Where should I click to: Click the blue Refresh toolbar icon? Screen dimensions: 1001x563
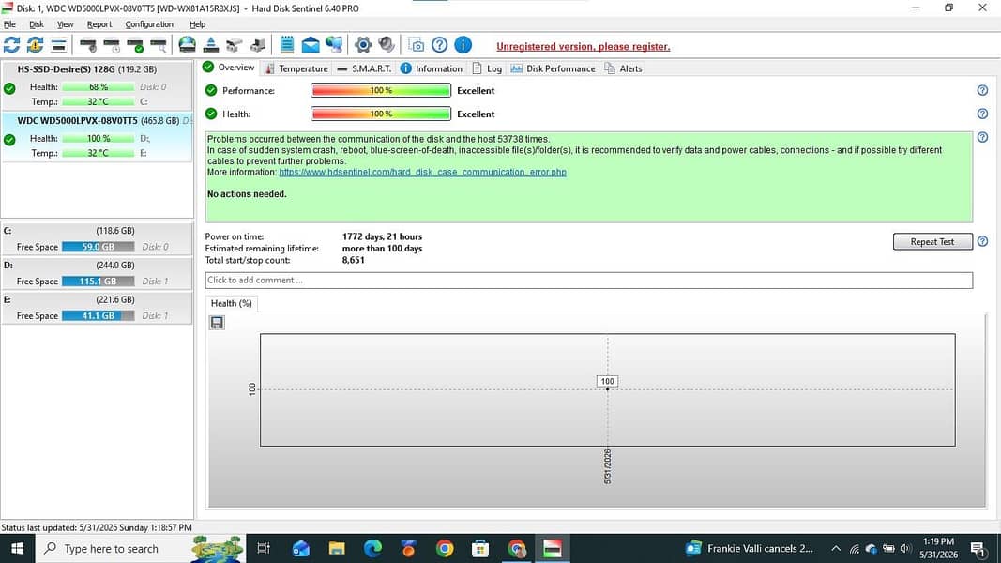[11, 45]
